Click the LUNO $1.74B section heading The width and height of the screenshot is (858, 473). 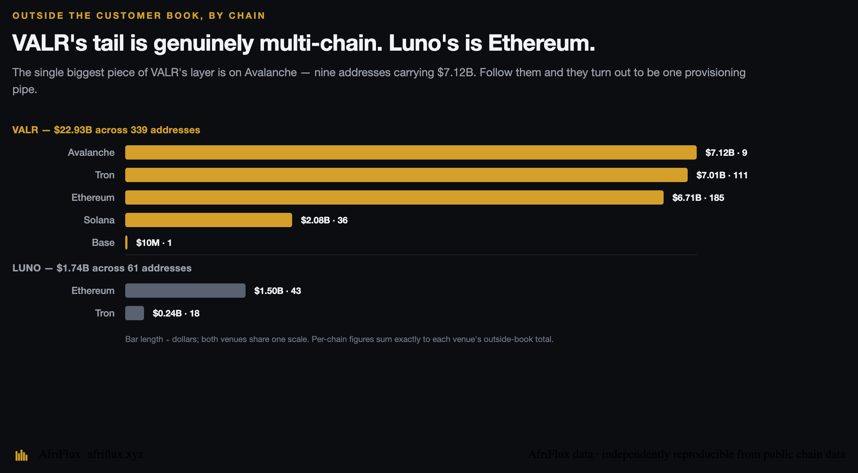(102, 268)
